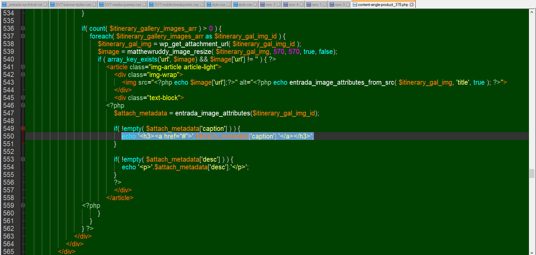Collapse the article fold marker at line 541
536x255 pixels.
point(23,67)
